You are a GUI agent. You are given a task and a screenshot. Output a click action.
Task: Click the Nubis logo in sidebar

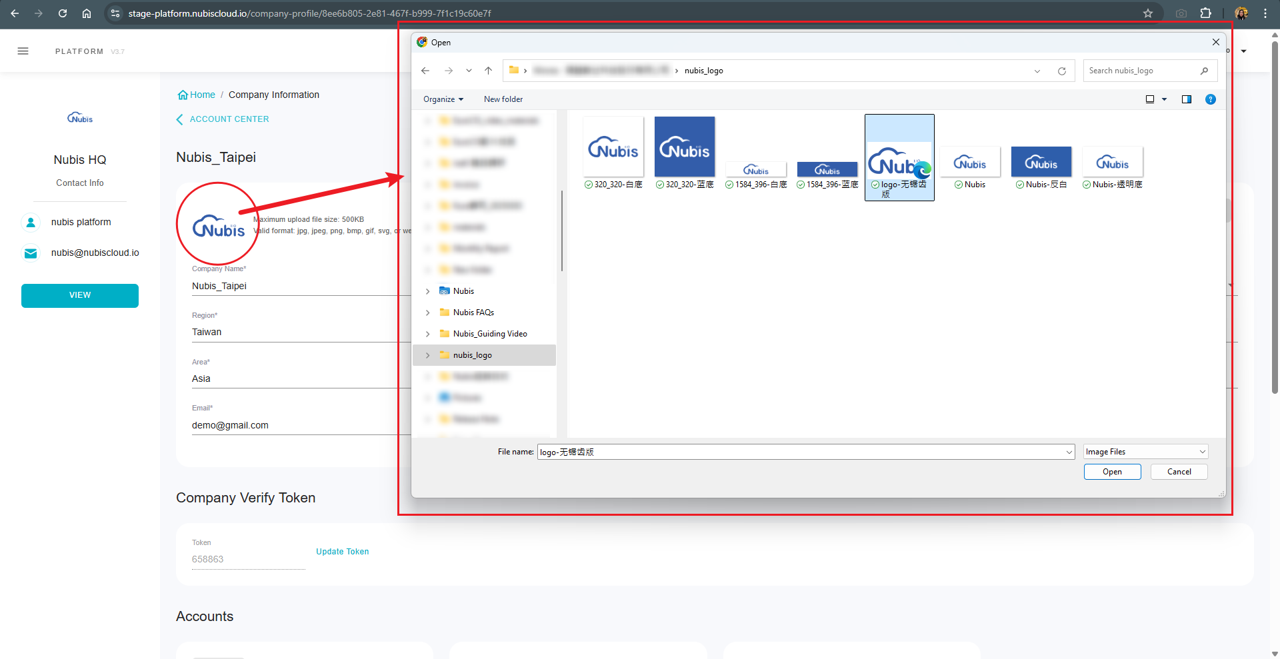(x=80, y=118)
